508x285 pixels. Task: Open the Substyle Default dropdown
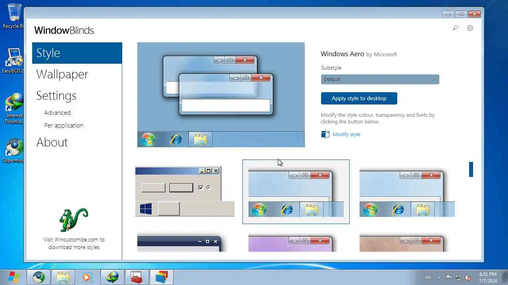coord(380,79)
